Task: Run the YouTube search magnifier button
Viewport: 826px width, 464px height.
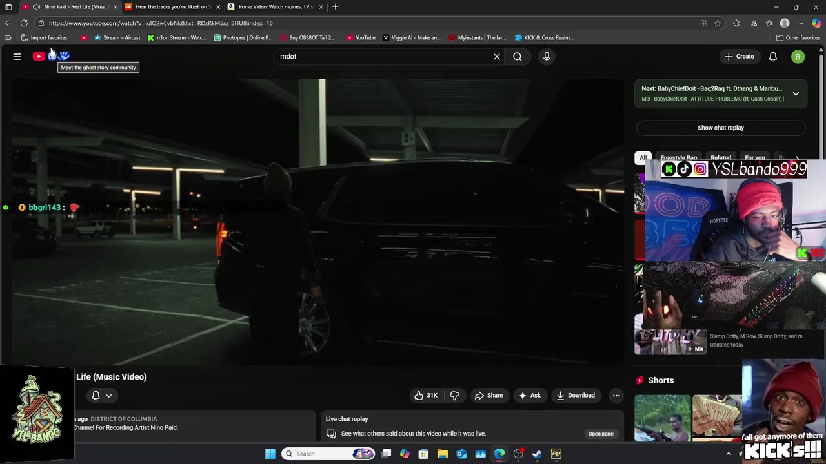Action: click(x=518, y=57)
